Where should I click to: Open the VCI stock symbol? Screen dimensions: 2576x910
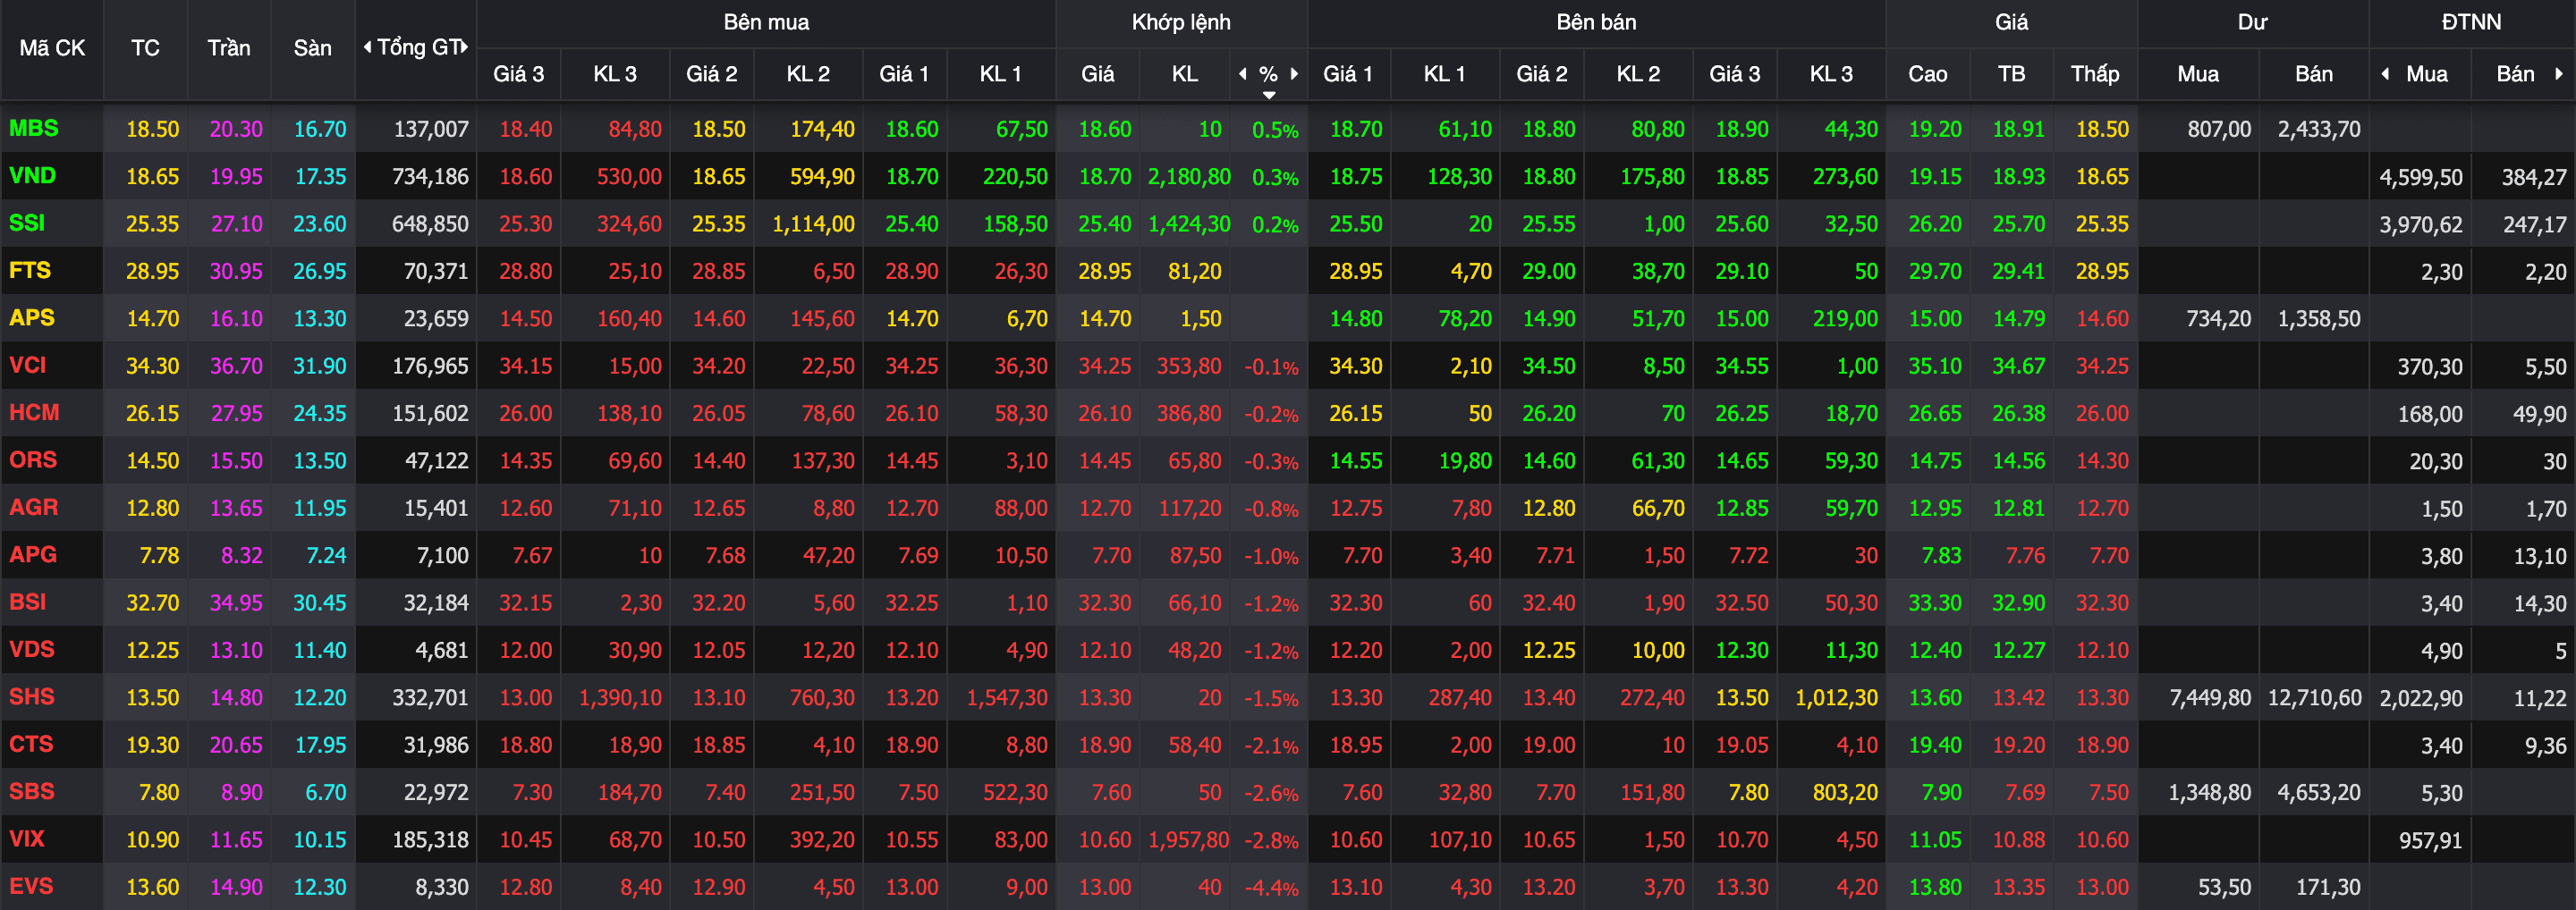coord(28,365)
